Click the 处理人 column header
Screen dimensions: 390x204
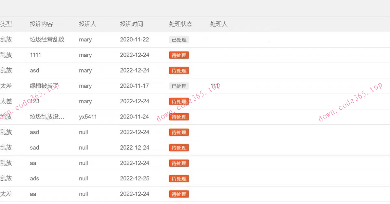tap(219, 24)
